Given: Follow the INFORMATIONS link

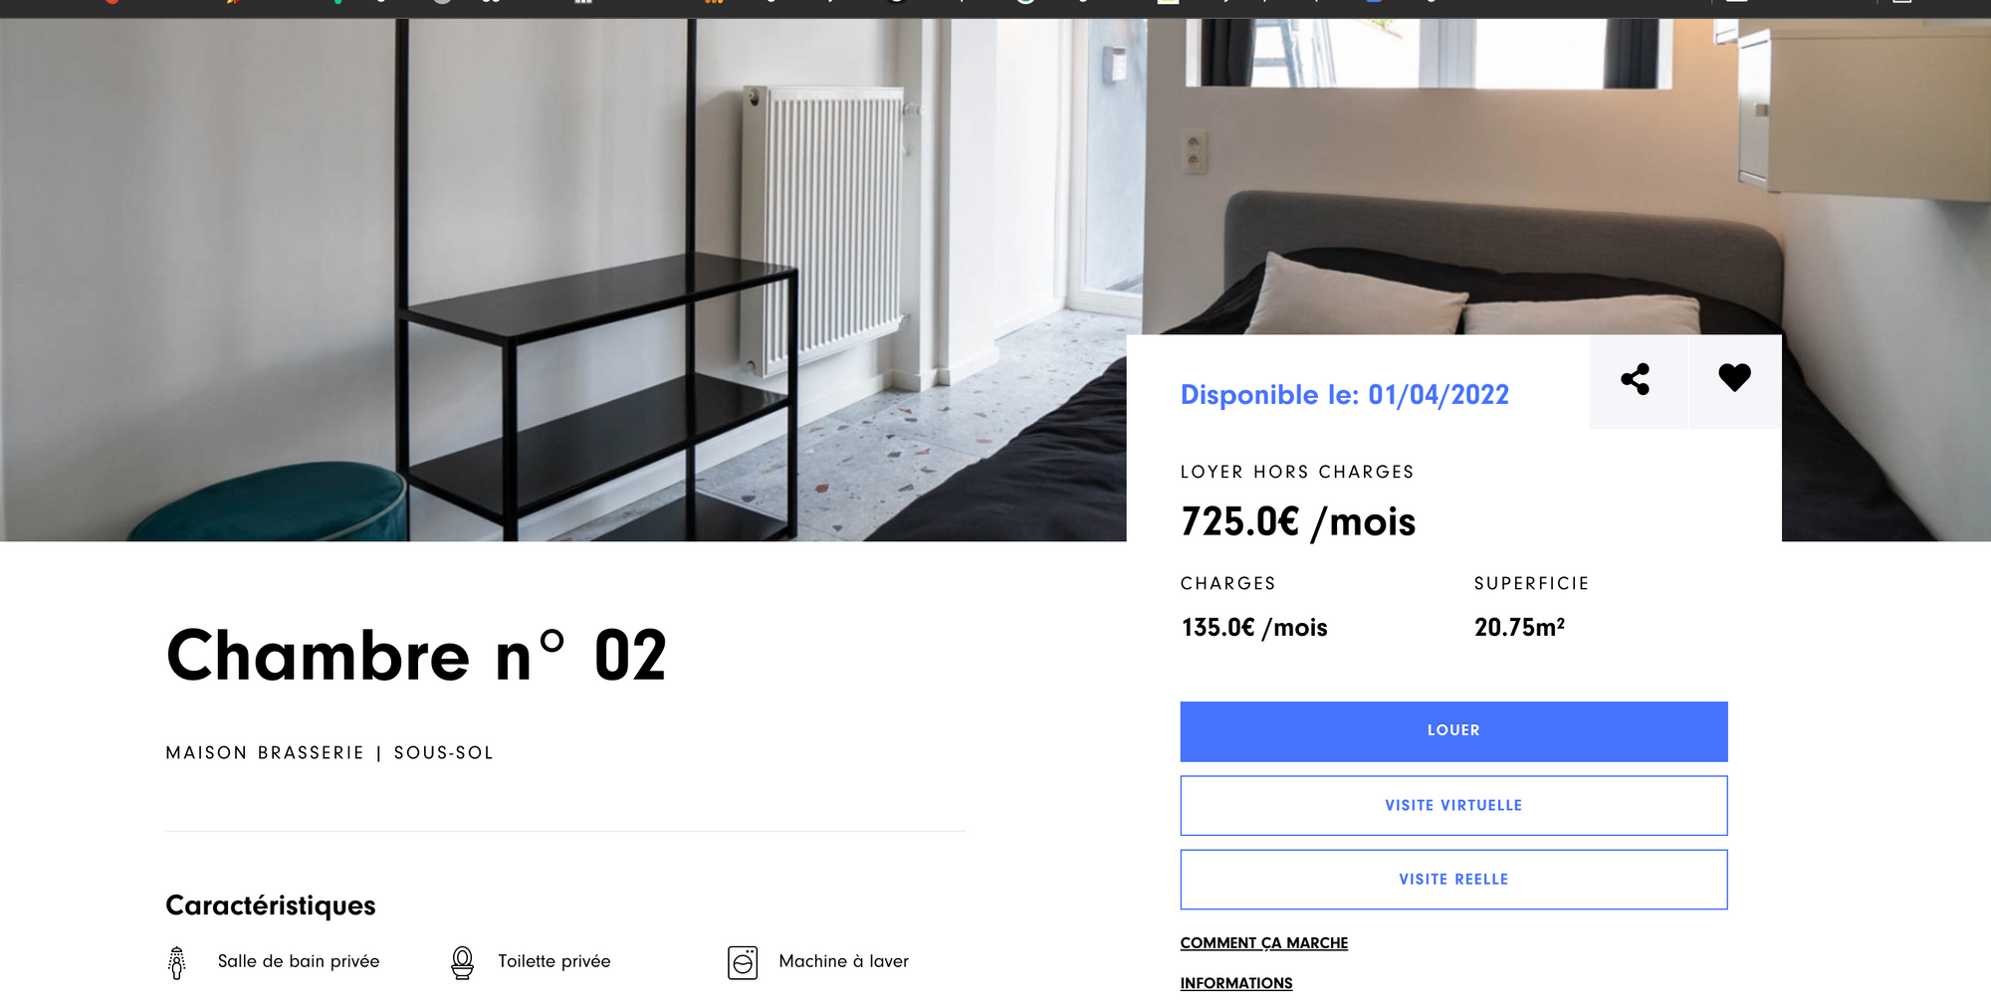Looking at the screenshot, I should pos(1236,983).
